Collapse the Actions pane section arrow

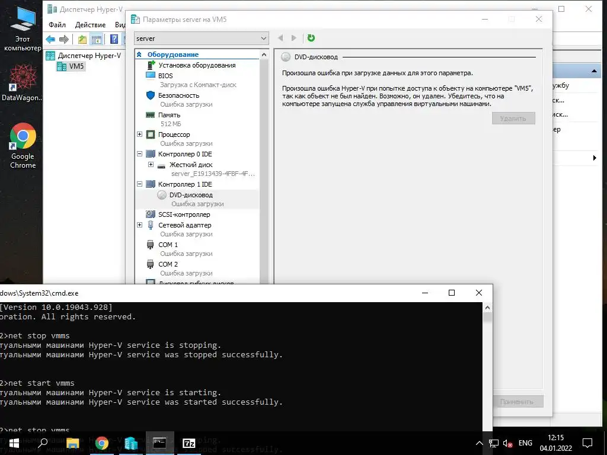pyautogui.click(x=594, y=71)
